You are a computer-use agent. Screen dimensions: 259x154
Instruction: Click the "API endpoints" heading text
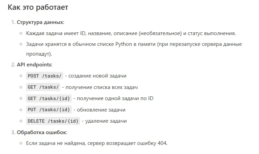pyautogui.click(x=35, y=65)
